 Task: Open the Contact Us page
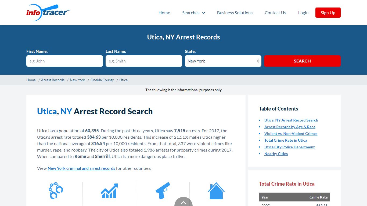275,13
